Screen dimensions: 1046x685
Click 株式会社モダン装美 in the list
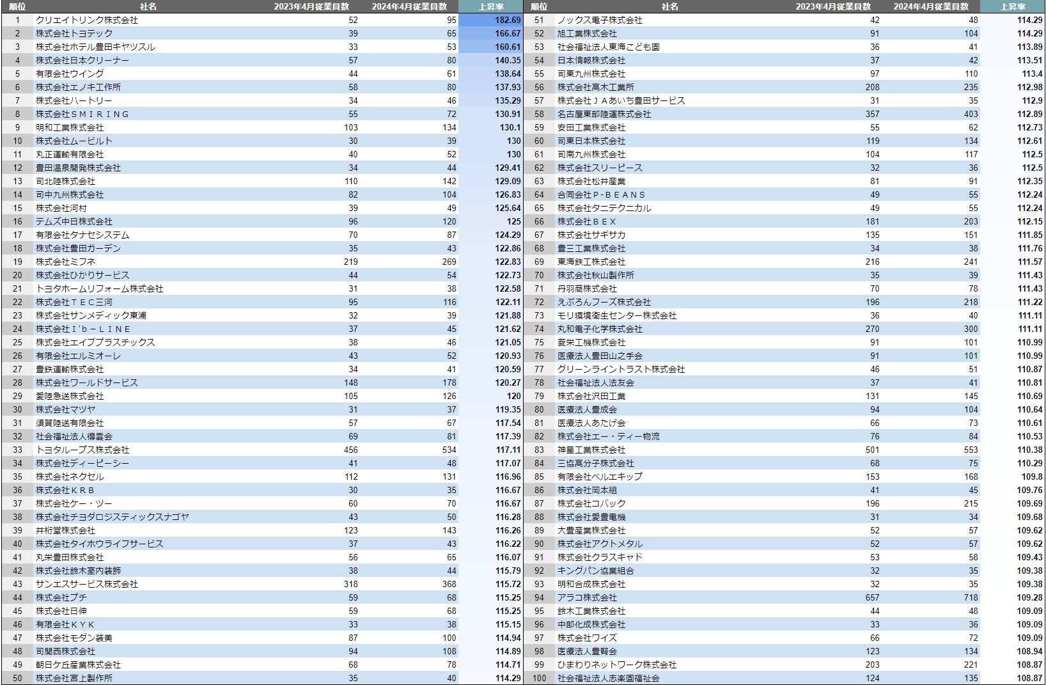[x=74, y=638]
